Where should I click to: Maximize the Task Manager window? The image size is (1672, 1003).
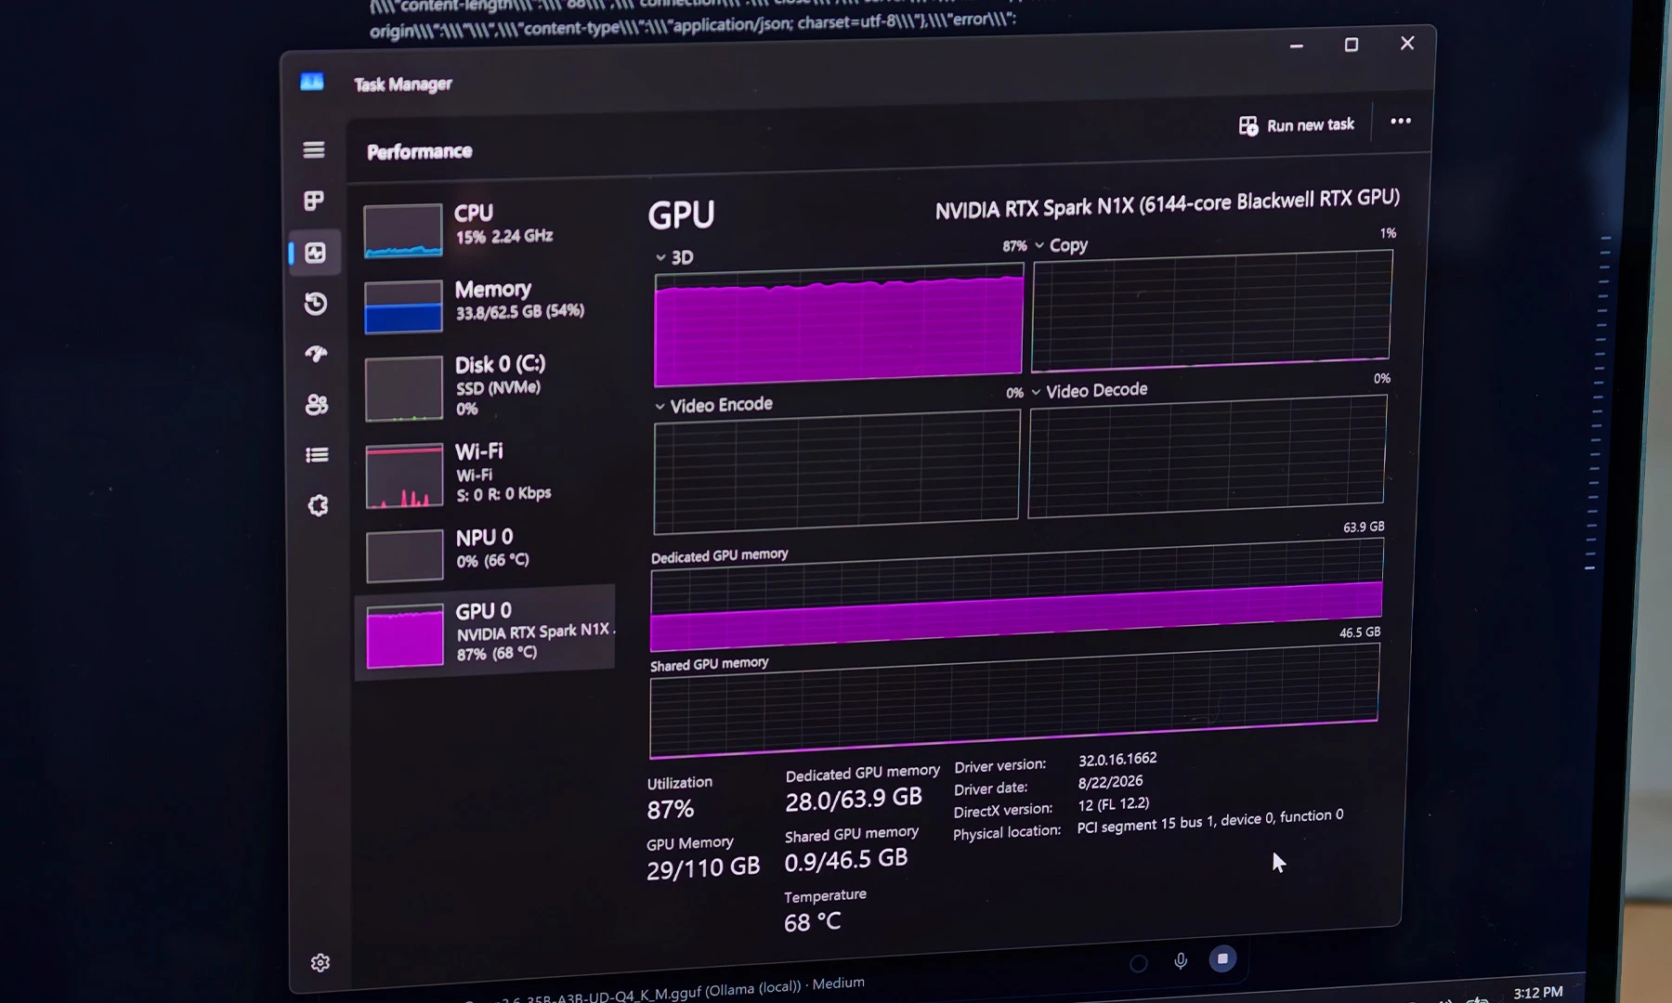(x=1352, y=45)
